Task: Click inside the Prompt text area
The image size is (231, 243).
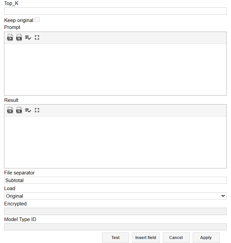Action: 115,69
